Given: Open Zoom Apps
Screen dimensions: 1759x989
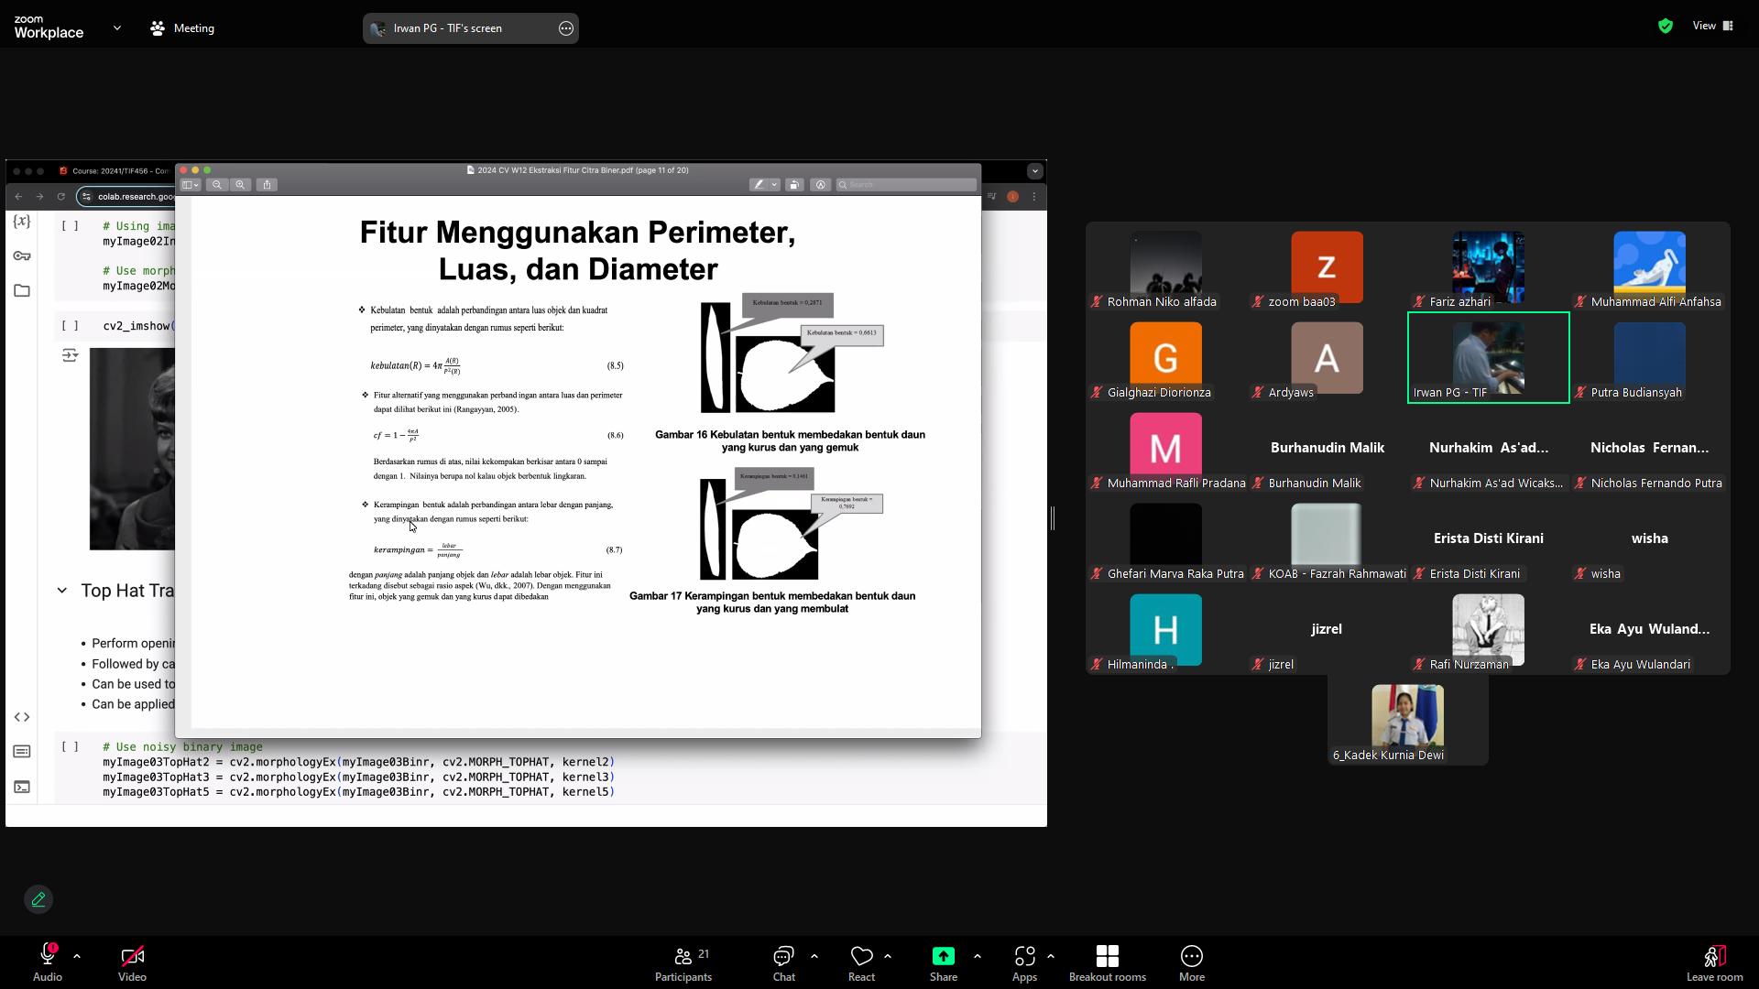Looking at the screenshot, I should 1025,962.
